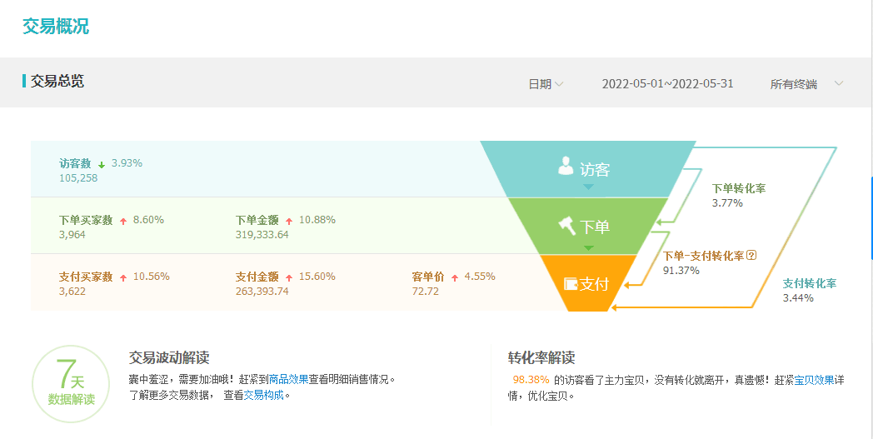This screenshot has height=439, width=873.
Task: Click the date range 2022-05-01~2022-05-31 field
Action: coord(667,84)
